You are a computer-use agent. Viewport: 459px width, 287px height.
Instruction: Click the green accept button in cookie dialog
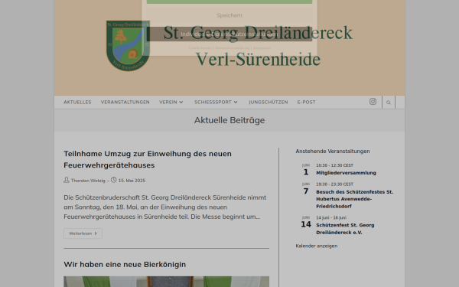point(229,2)
